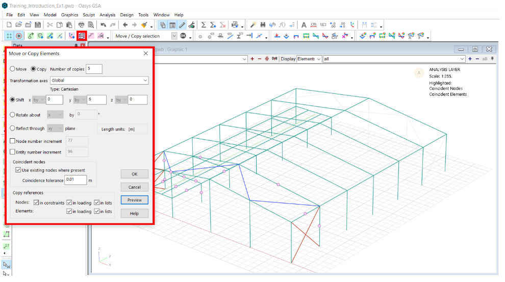Screen dimensions: 505x282
Task: Open the Analysis menu
Action: [x=107, y=15]
